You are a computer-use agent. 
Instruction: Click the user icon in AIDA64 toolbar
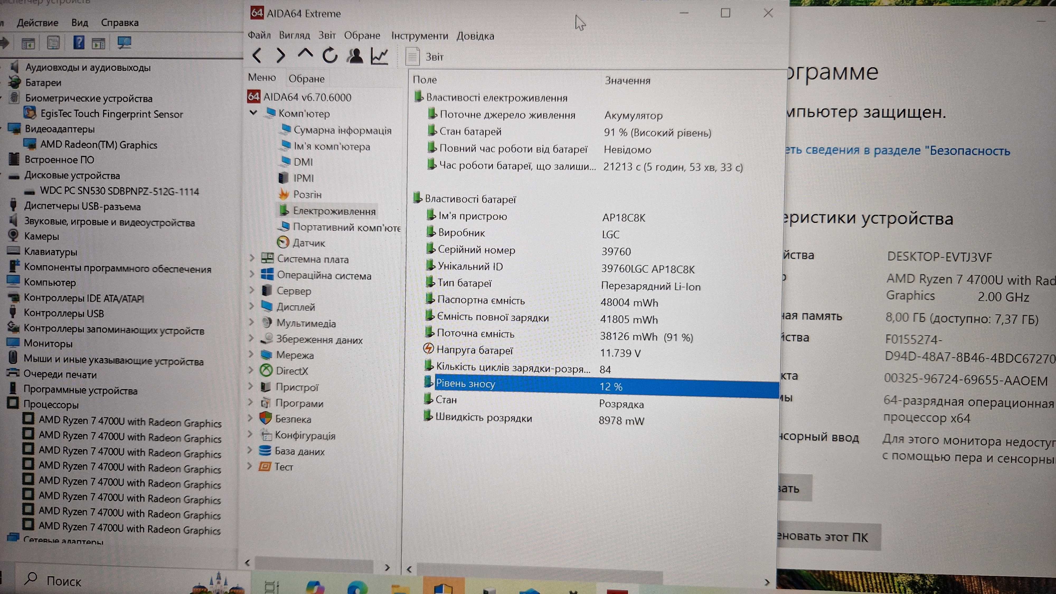[x=355, y=56]
